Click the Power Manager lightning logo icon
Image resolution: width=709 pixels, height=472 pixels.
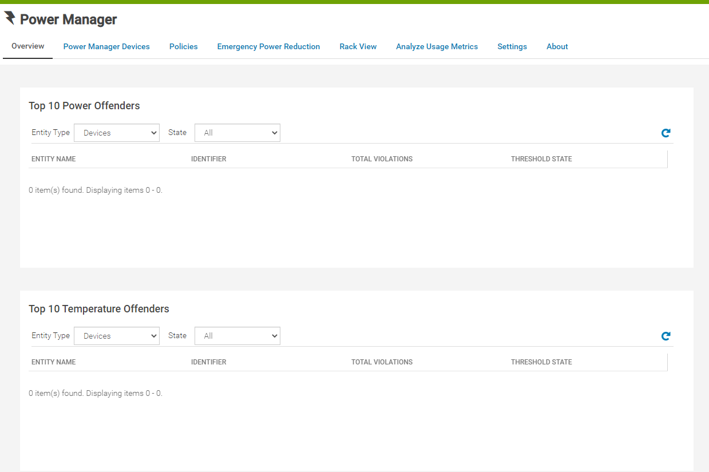tap(10, 18)
